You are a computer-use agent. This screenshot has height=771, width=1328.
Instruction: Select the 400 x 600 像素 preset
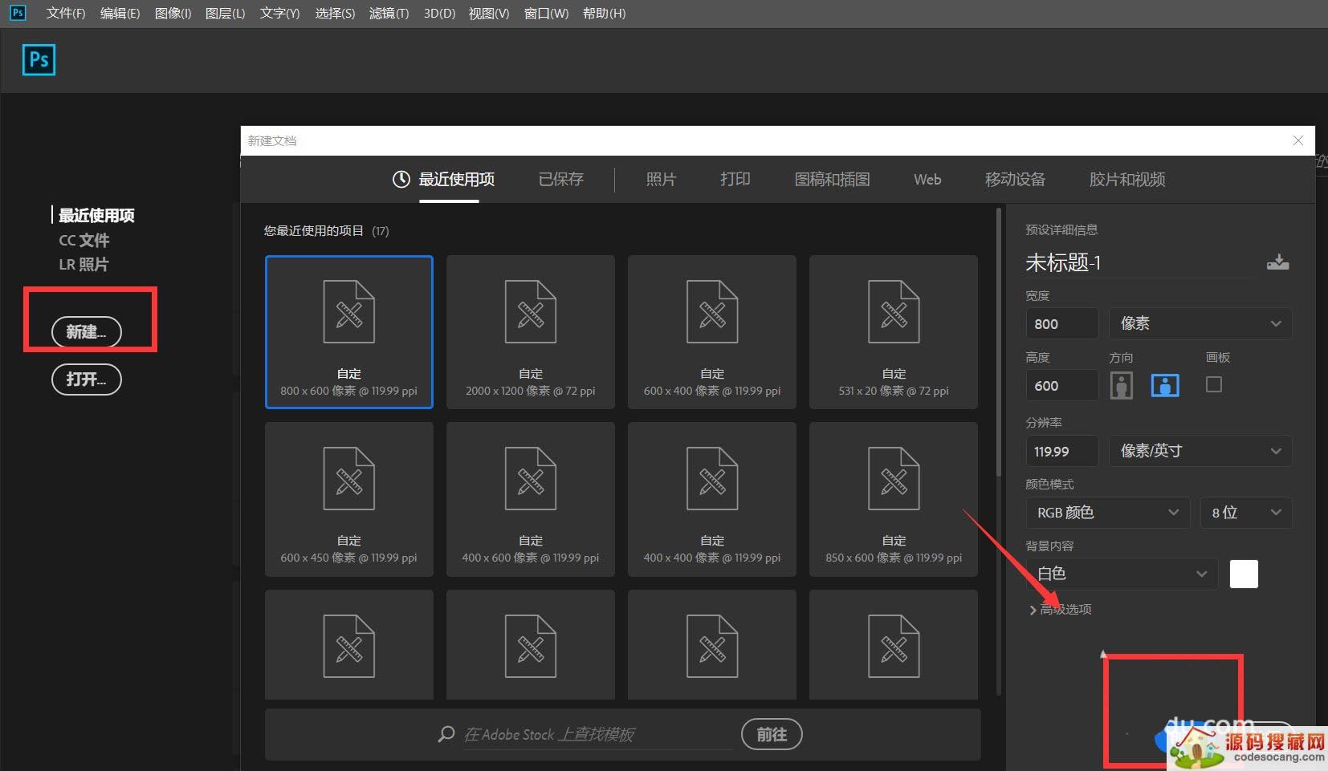click(x=531, y=499)
